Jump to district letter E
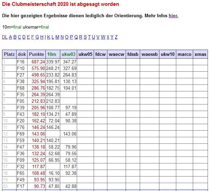 coord(28,37)
